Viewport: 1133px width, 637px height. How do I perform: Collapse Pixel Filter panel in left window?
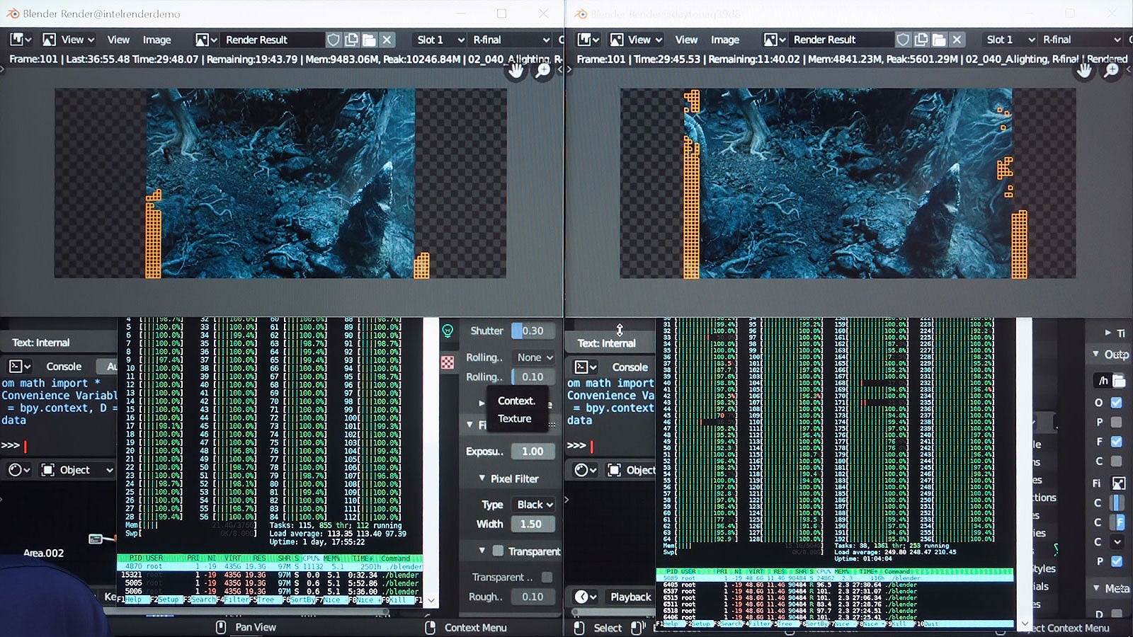482,478
